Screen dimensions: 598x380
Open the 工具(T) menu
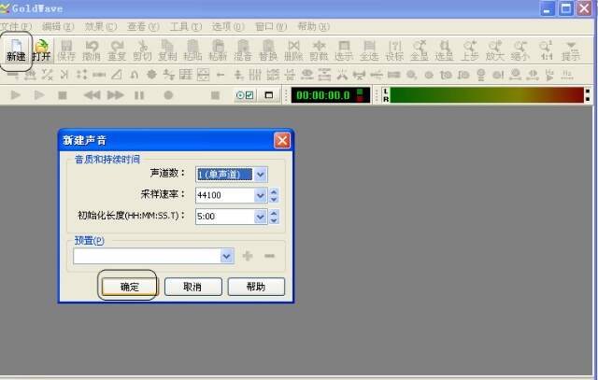tap(186, 27)
